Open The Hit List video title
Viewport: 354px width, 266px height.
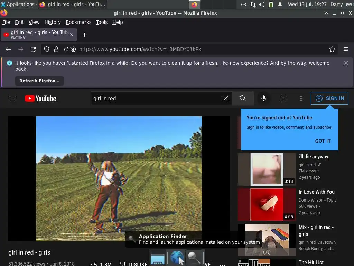pyautogui.click(x=311, y=263)
